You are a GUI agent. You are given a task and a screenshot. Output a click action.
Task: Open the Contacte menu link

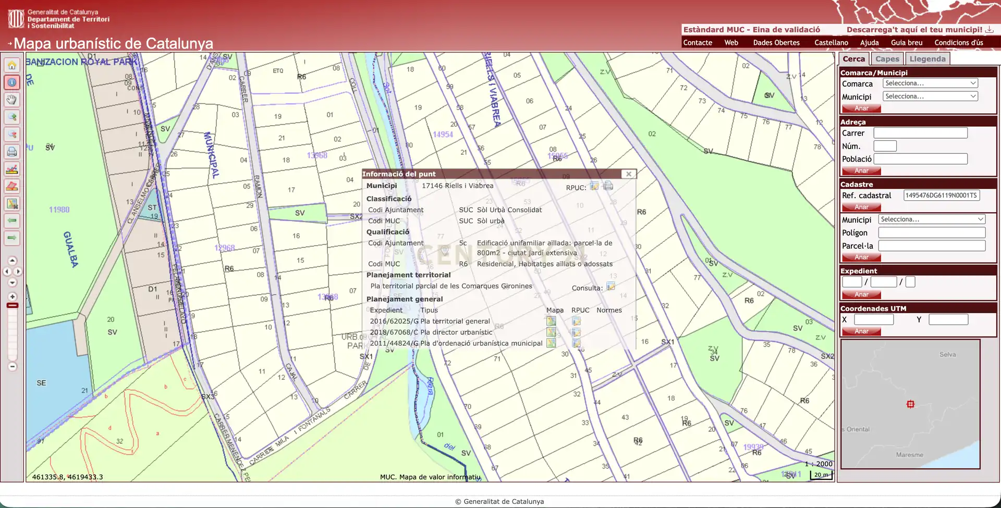698,43
